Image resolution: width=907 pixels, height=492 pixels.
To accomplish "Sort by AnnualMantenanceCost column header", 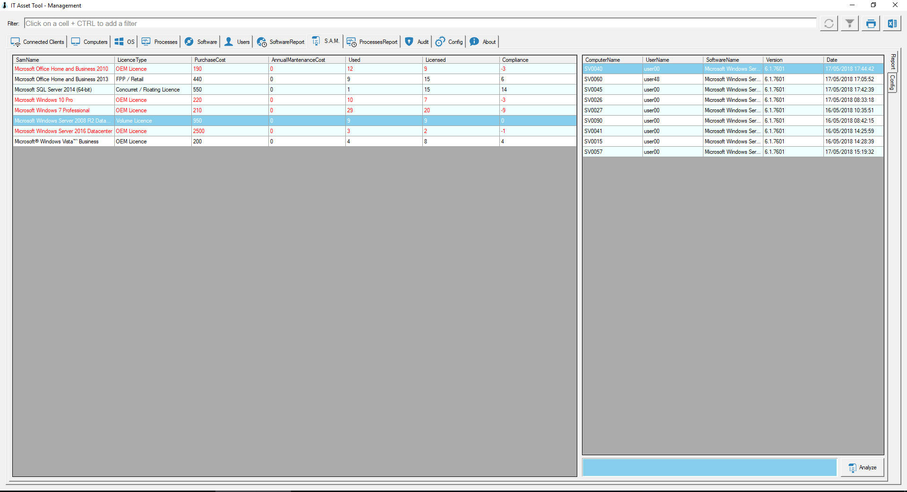I will click(x=307, y=60).
